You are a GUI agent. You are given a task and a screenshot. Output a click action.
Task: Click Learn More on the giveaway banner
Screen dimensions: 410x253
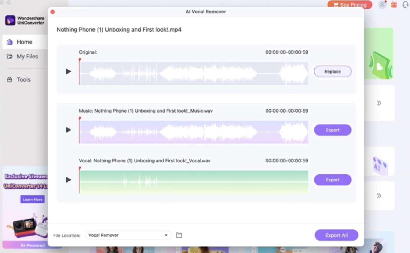pyautogui.click(x=33, y=199)
